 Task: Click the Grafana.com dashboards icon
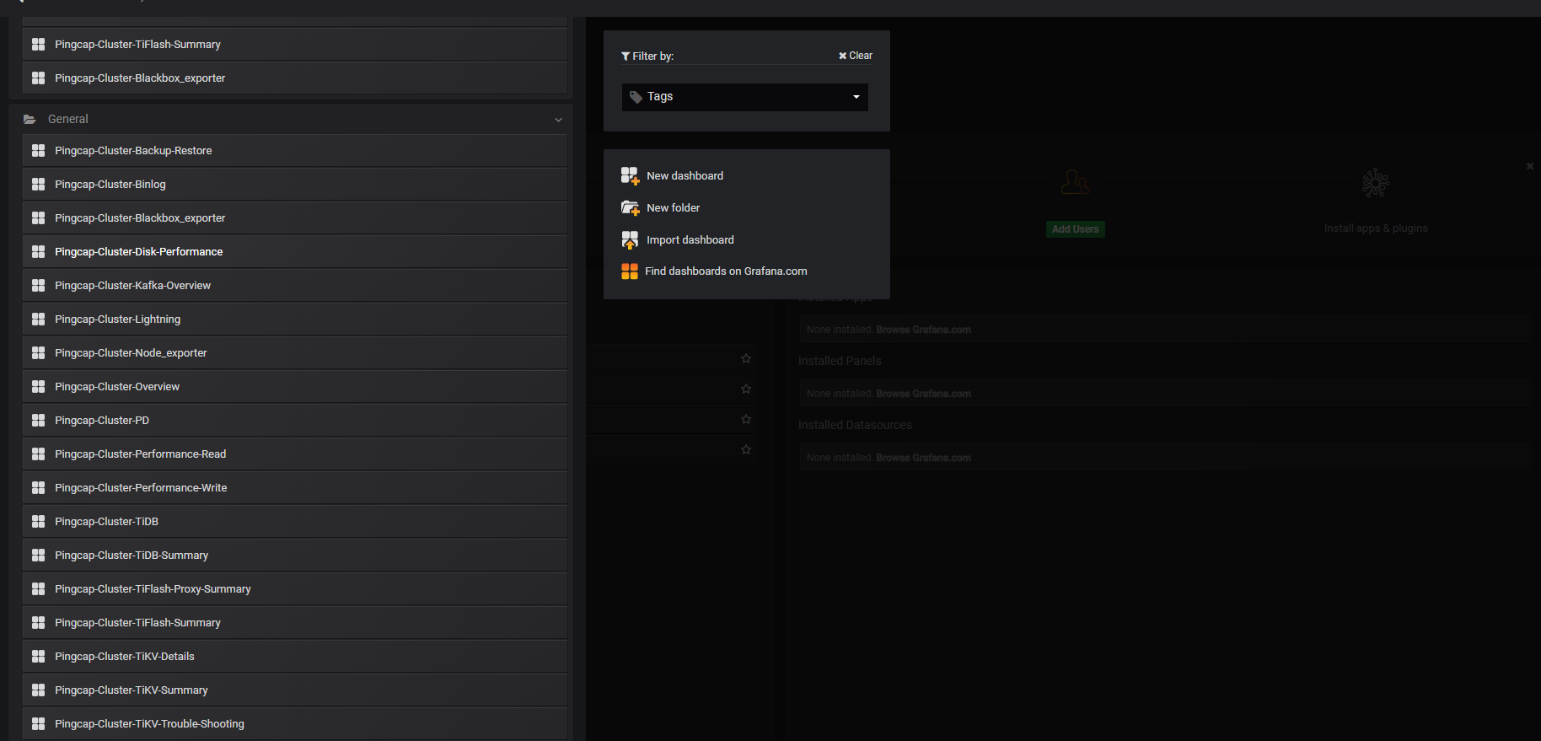(x=630, y=271)
